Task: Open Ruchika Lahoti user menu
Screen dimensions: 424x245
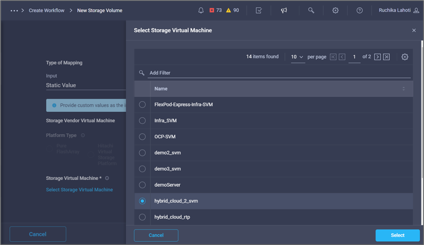Action: tap(398, 10)
